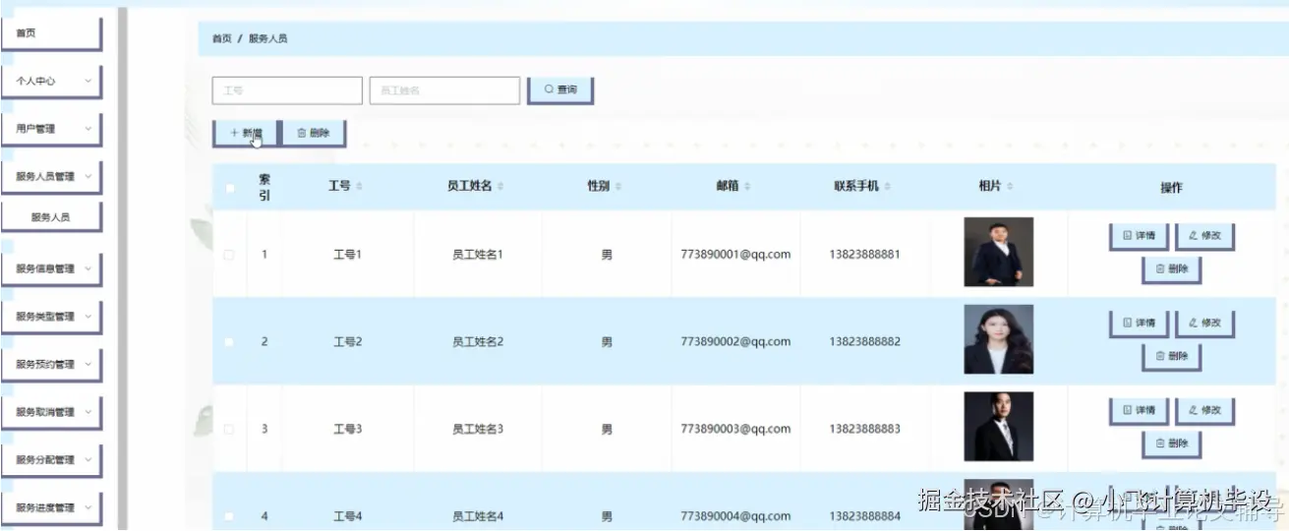Sort table by 性别 column sort icon
This screenshot has height=531, width=1289.
[618, 187]
